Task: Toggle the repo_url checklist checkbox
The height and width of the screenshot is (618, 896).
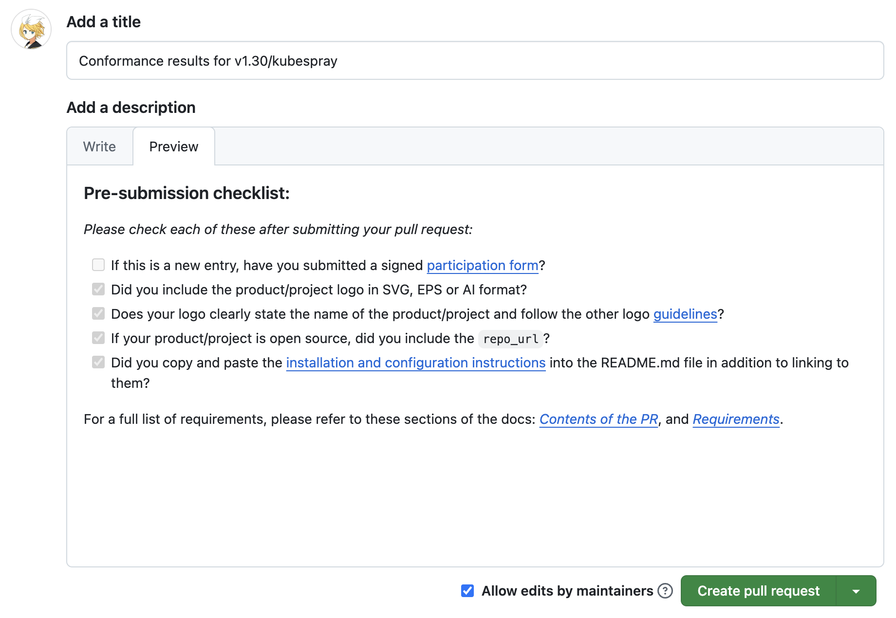Action: point(98,338)
